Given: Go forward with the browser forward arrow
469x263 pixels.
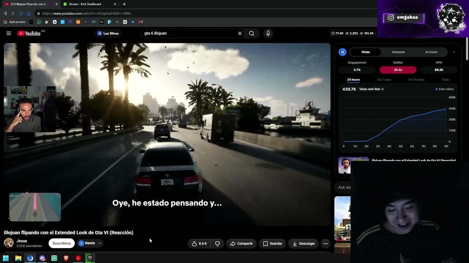Looking at the screenshot, I should (13, 14).
